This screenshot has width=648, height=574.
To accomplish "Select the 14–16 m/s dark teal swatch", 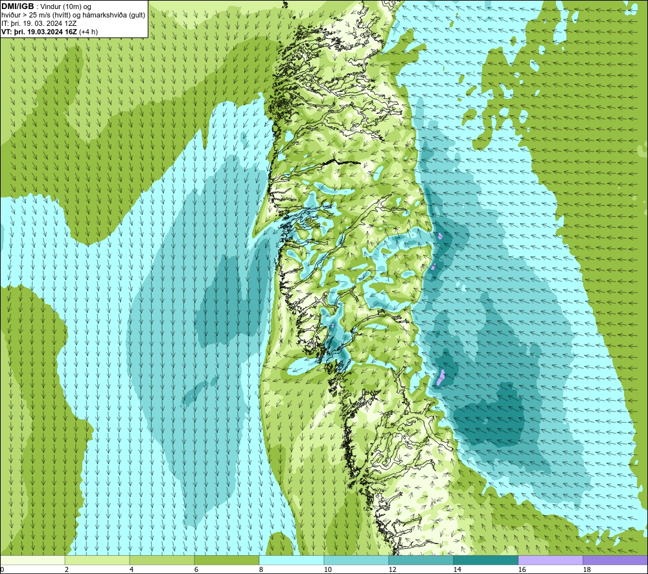I will click(x=485, y=560).
